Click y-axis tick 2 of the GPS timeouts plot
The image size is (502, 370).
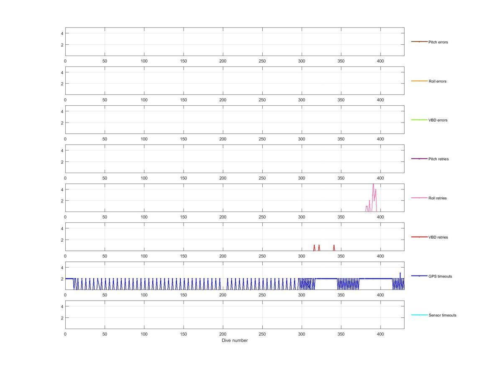click(x=61, y=279)
